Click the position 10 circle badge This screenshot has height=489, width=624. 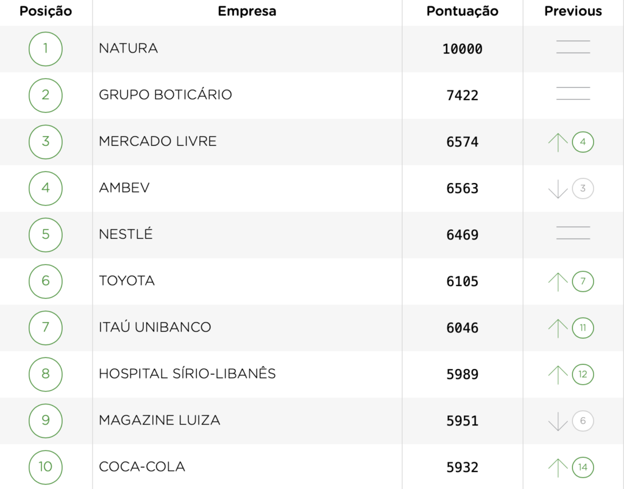pos(46,467)
